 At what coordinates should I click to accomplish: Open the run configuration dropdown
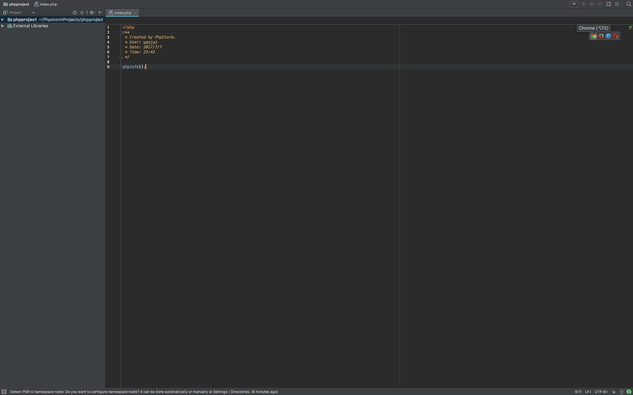click(574, 4)
